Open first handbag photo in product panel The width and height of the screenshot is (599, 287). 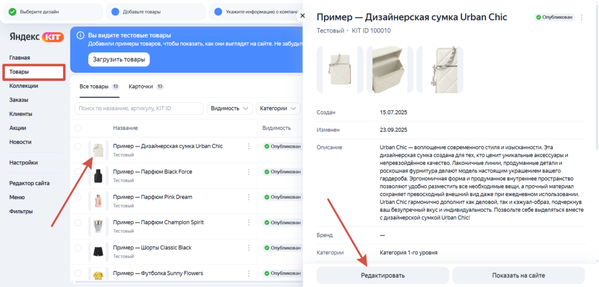pos(340,70)
